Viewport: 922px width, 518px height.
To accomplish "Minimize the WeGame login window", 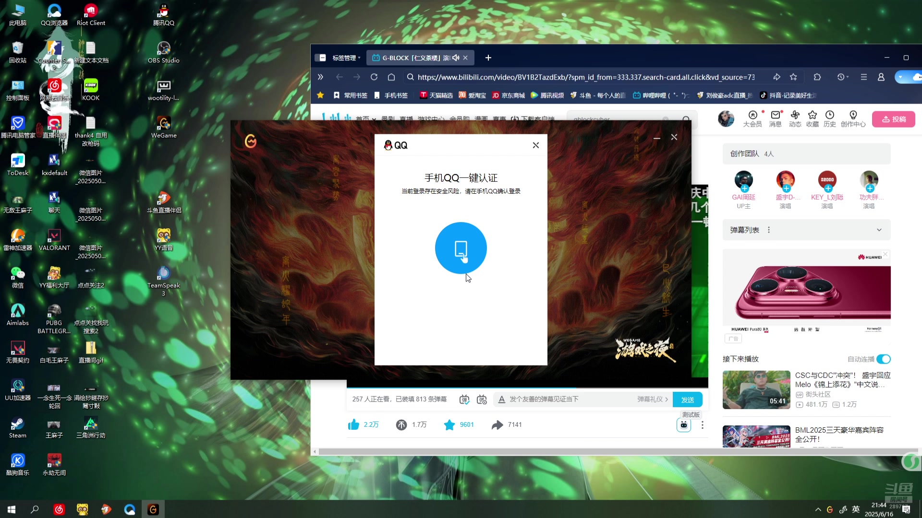I will (657, 138).
